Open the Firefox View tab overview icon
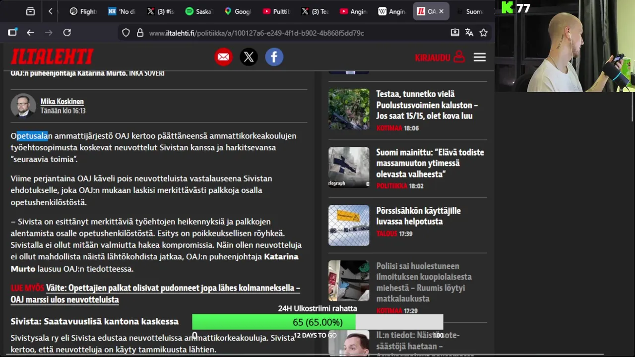Screen dimensions: 635x357 pyautogui.click(x=30, y=11)
